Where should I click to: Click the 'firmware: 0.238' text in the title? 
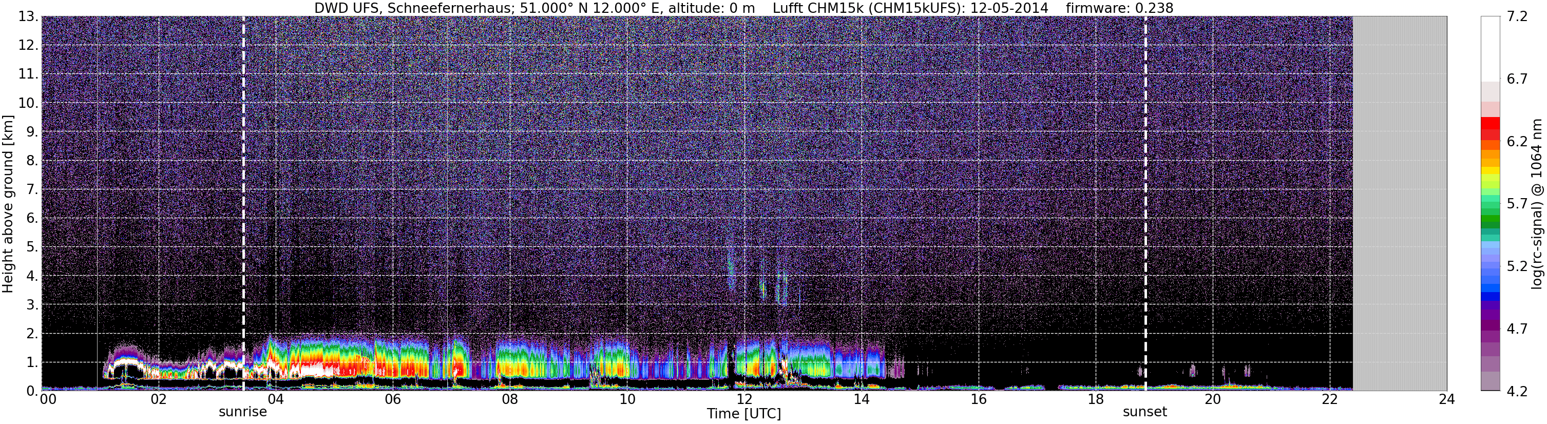click(x=1119, y=8)
